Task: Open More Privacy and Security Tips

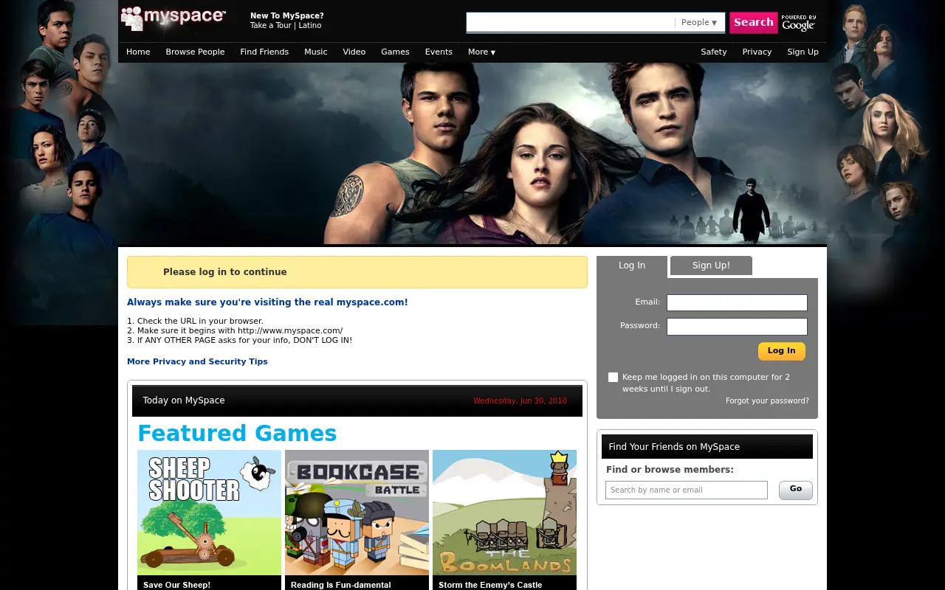Action: point(197,361)
